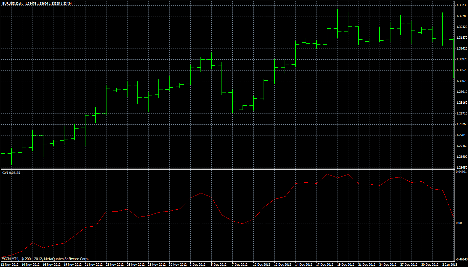This screenshot has height=267, width=468.
Task: Click the 26 Nov 2012 date label
Action: click(x=136, y=264)
